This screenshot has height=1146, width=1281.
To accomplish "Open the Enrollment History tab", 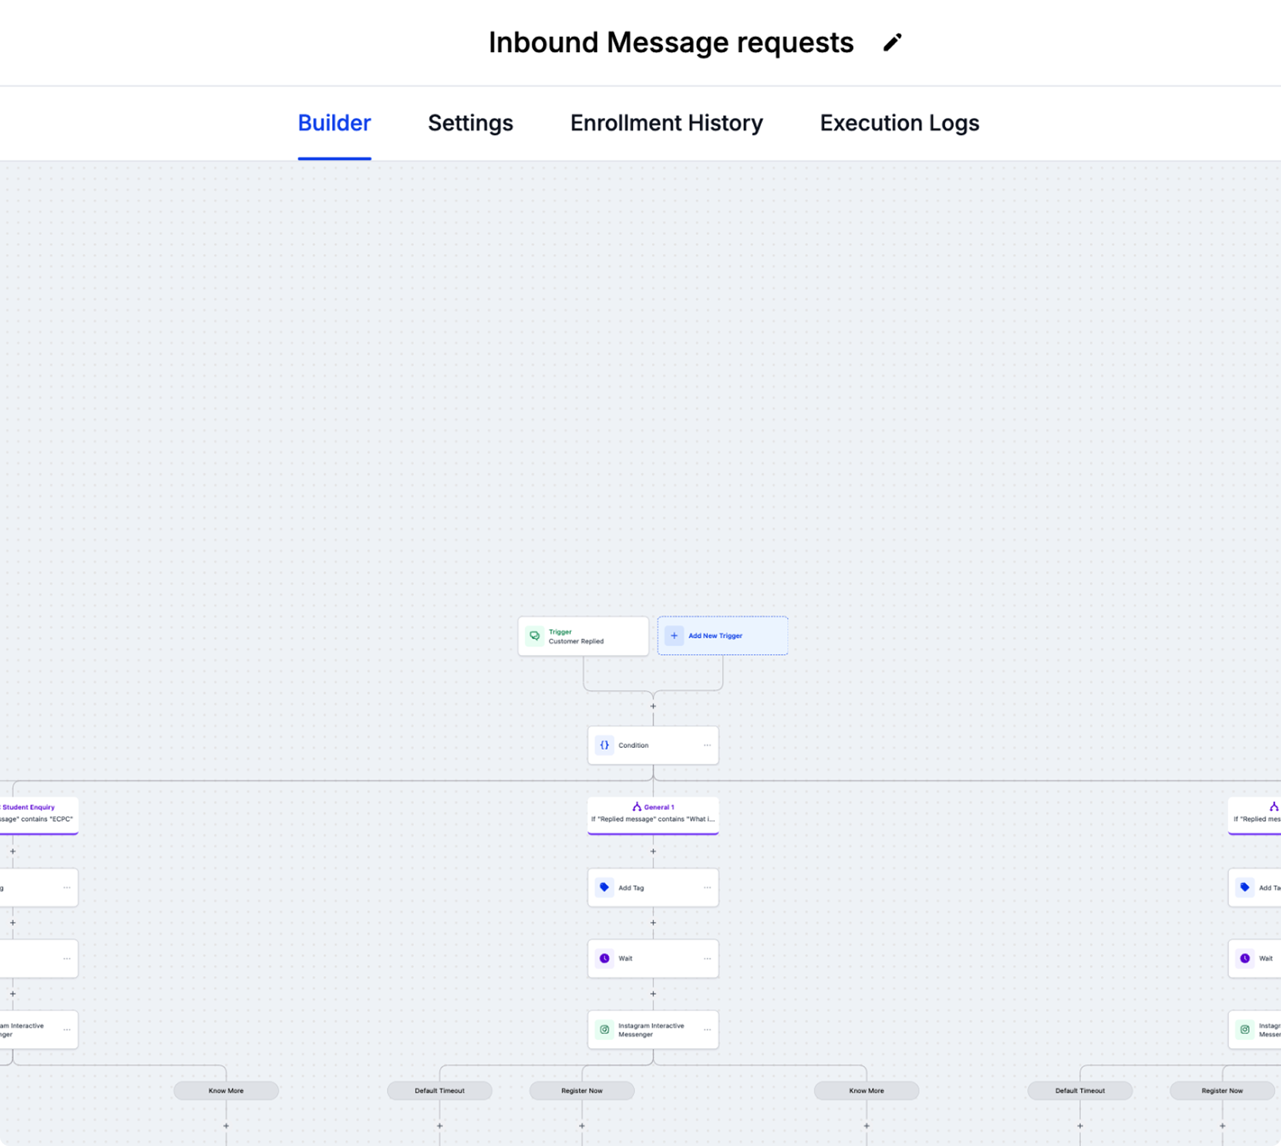I will click(666, 123).
